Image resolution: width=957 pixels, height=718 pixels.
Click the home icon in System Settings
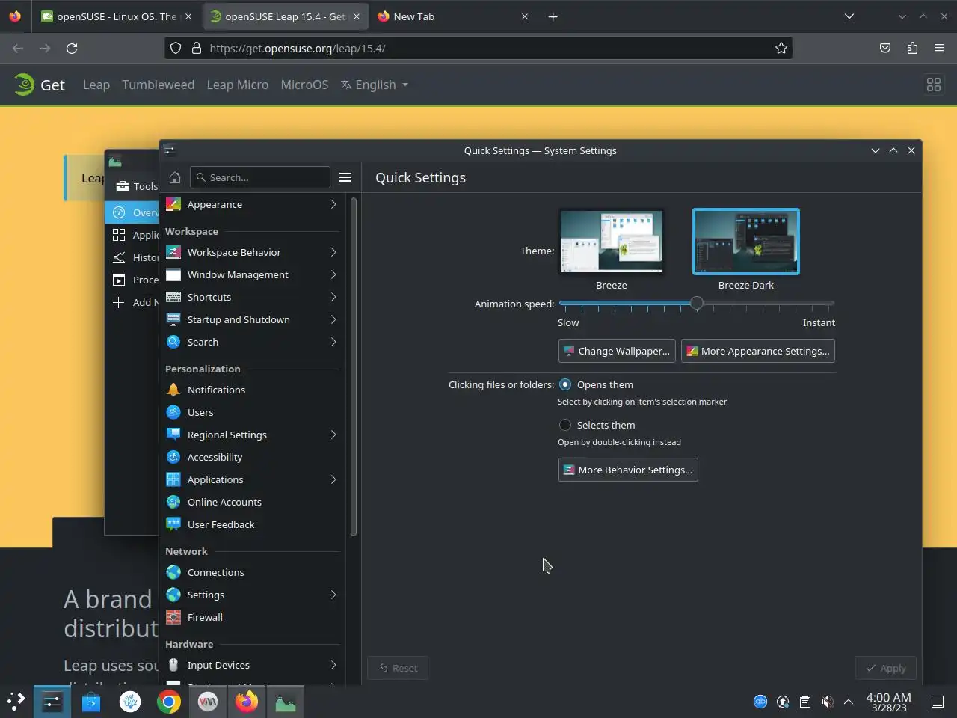(175, 177)
